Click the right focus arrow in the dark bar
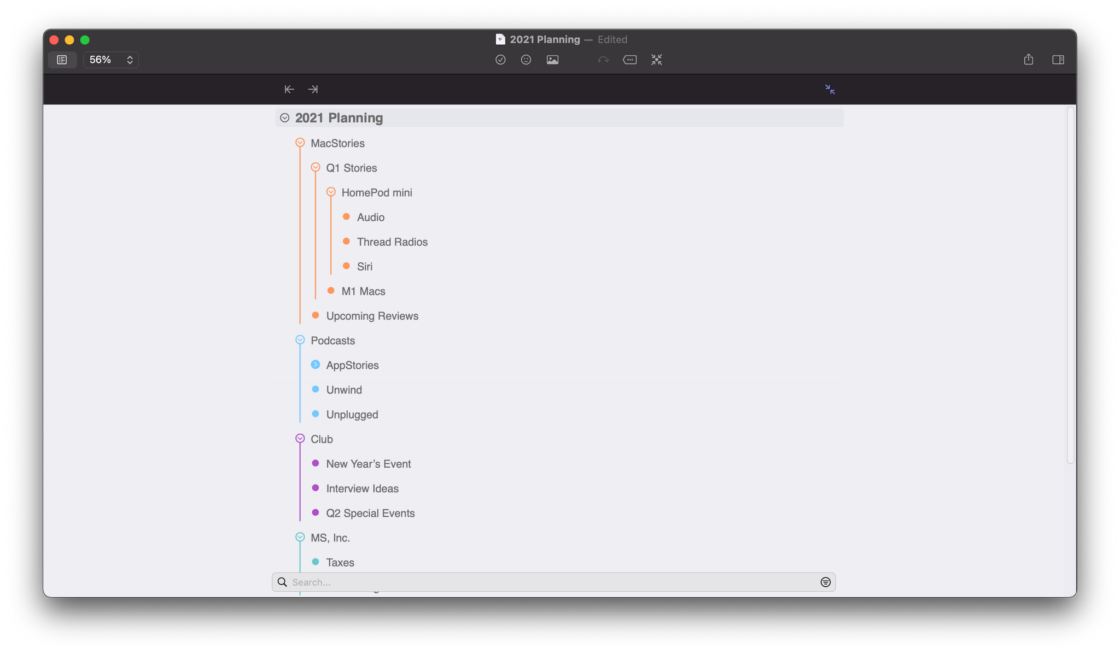 313,89
